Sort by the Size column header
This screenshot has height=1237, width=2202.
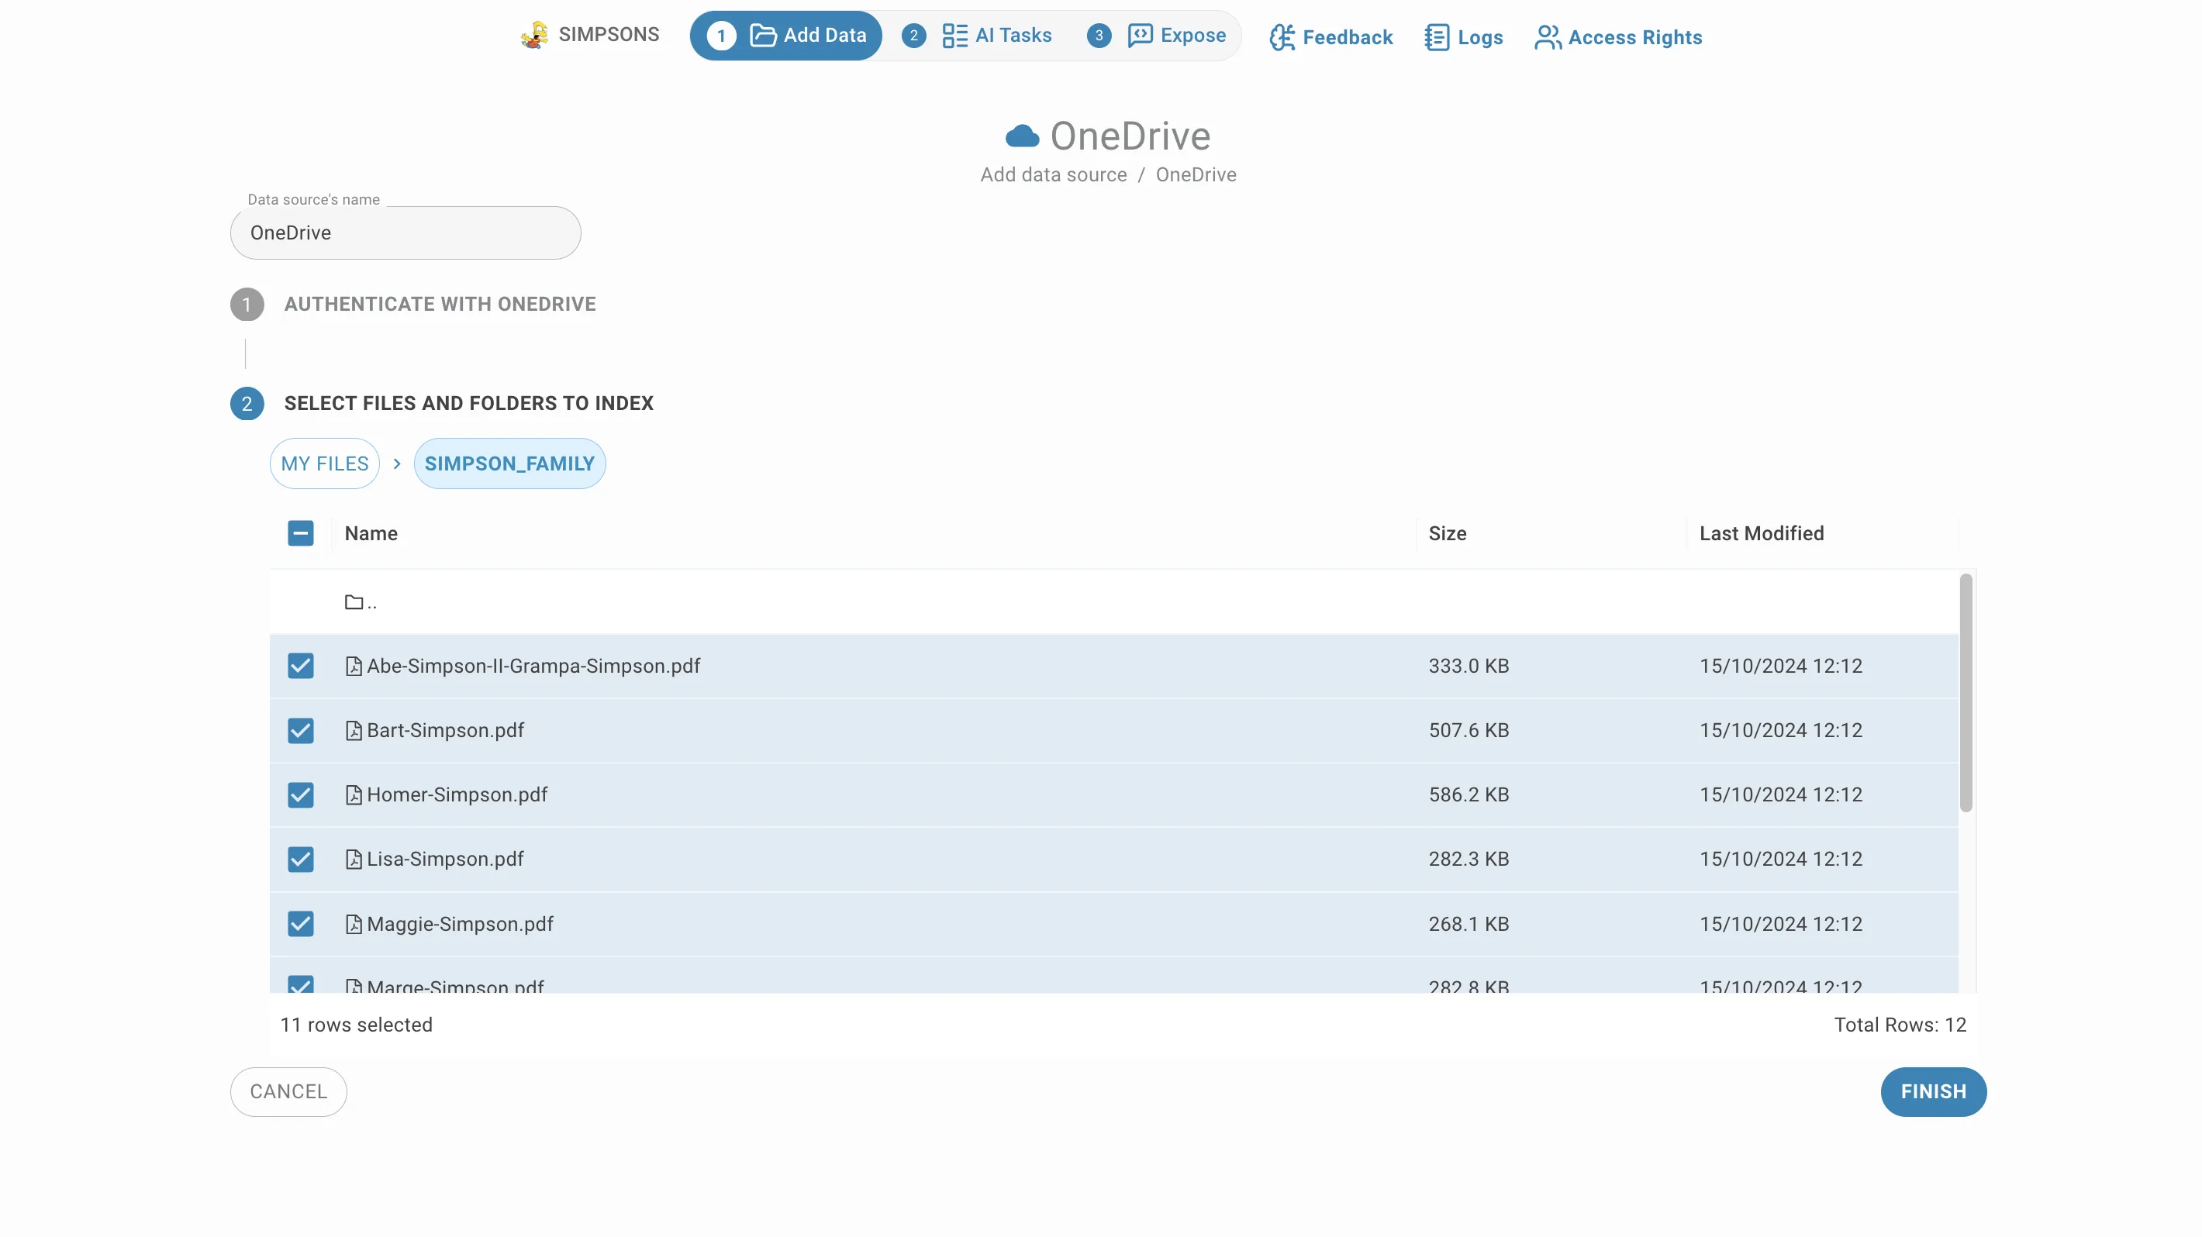(1448, 534)
